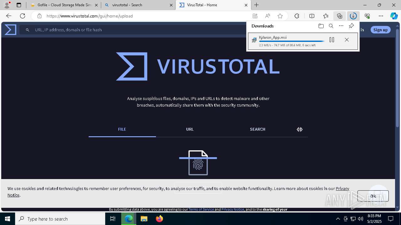Click the Sign up button
The height and width of the screenshot is (225, 401).
click(x=380, y=30)
